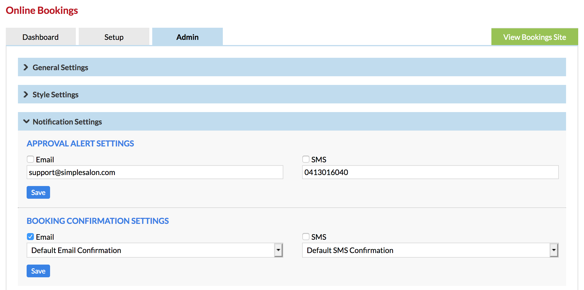Collapse Notification Settings chevron arrow

click(x=26, y=121)
